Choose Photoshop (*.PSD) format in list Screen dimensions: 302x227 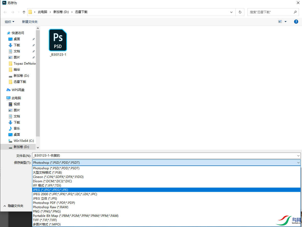coord(166,168)
